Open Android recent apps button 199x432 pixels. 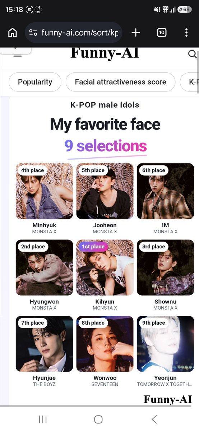[x=43, y=419]
